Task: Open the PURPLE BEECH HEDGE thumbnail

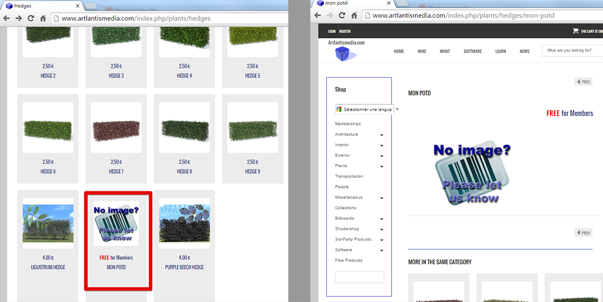Action: (x=184, y=224)
